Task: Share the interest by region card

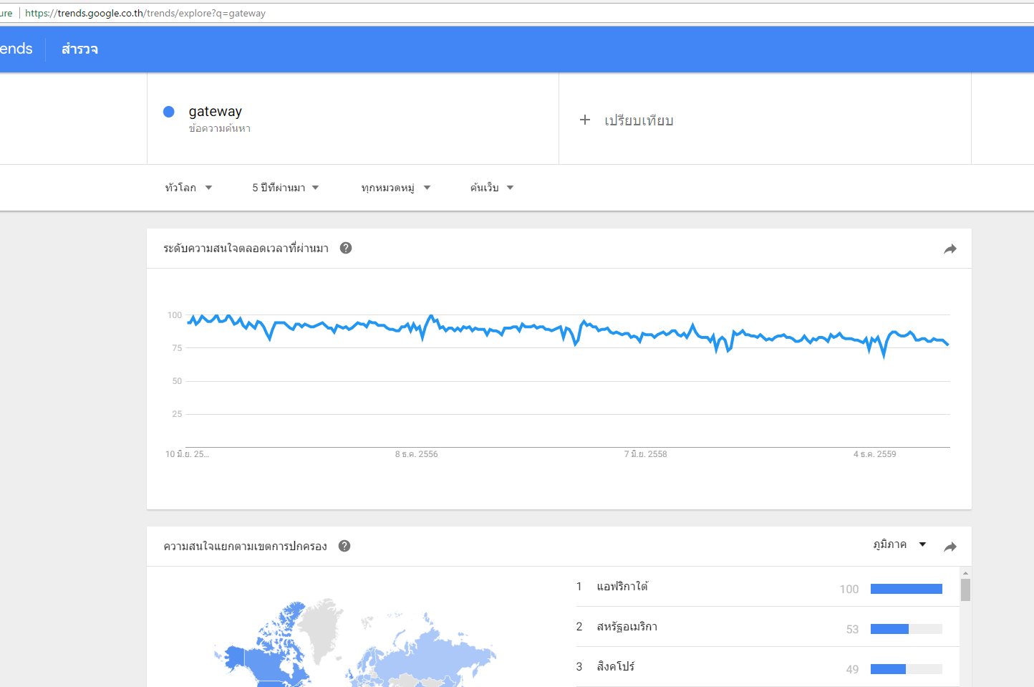Action: point(950,547)
